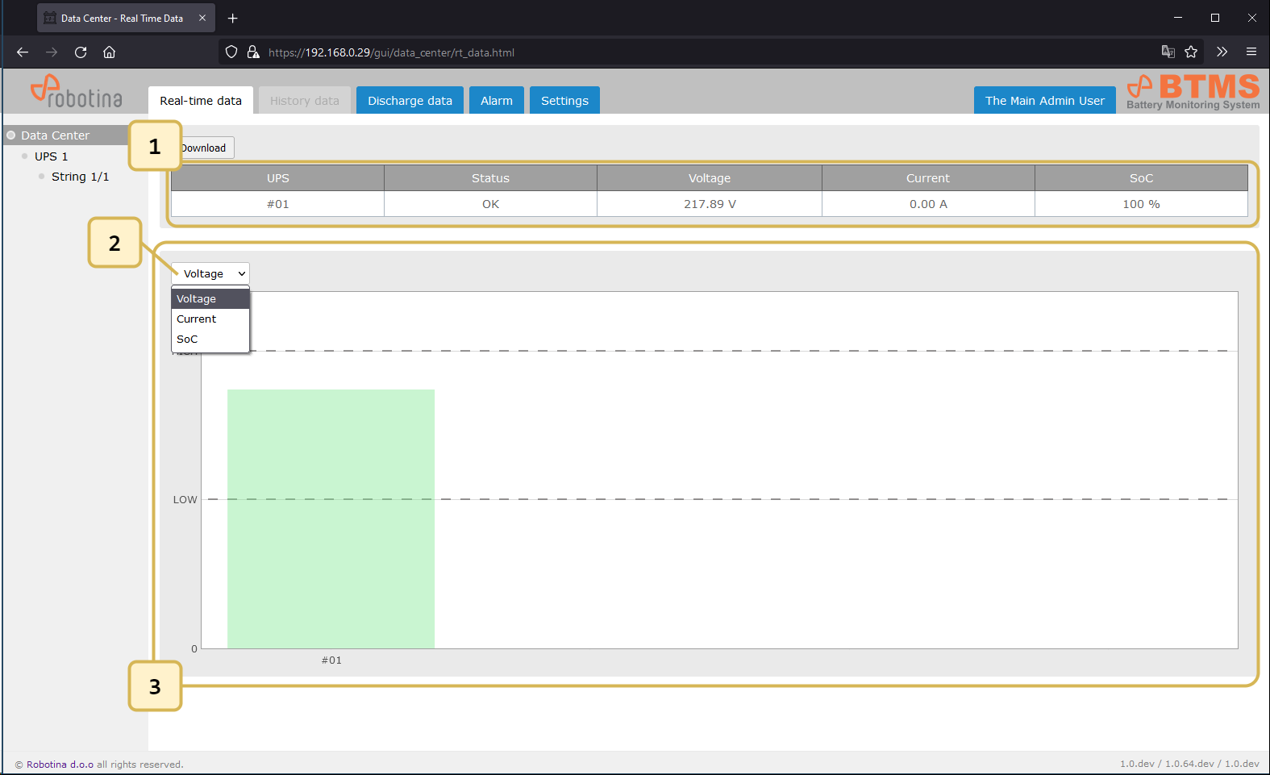
Task: Click the browser reload page icon
Action: [81, 52]
